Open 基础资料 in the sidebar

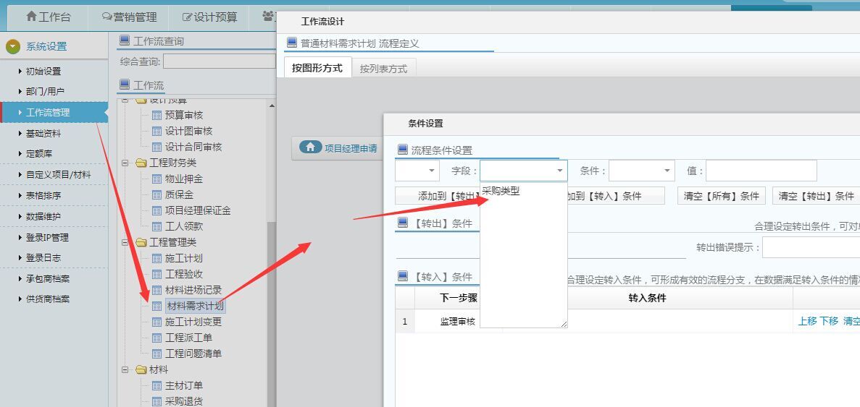coord(43,134)
